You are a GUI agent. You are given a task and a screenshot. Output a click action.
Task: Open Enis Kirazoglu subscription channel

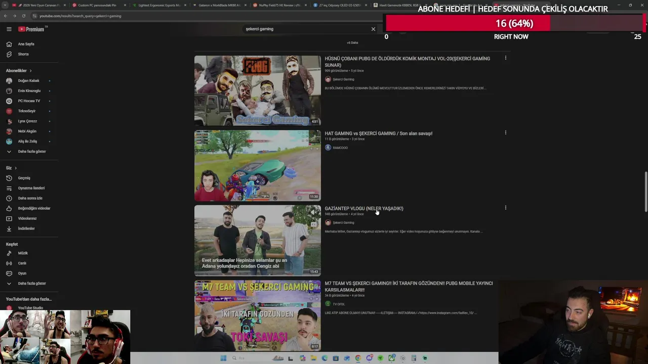point(29,90)
